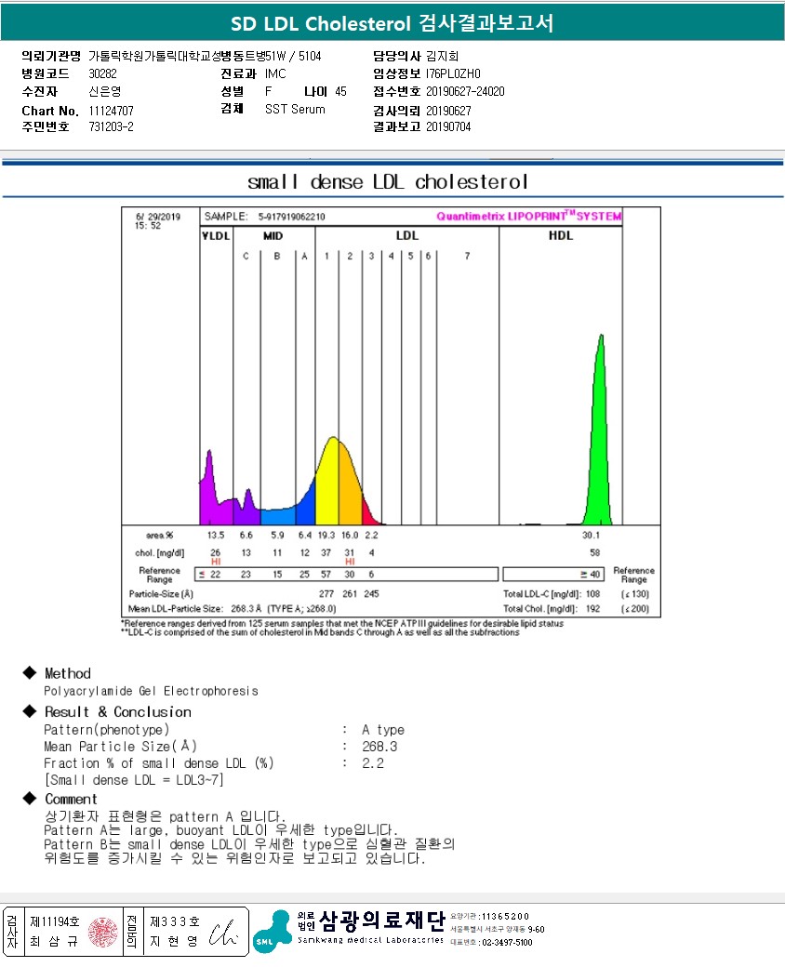Click result report date 20190704
This screenshot has height=967, width=785.
coord(448,126)
